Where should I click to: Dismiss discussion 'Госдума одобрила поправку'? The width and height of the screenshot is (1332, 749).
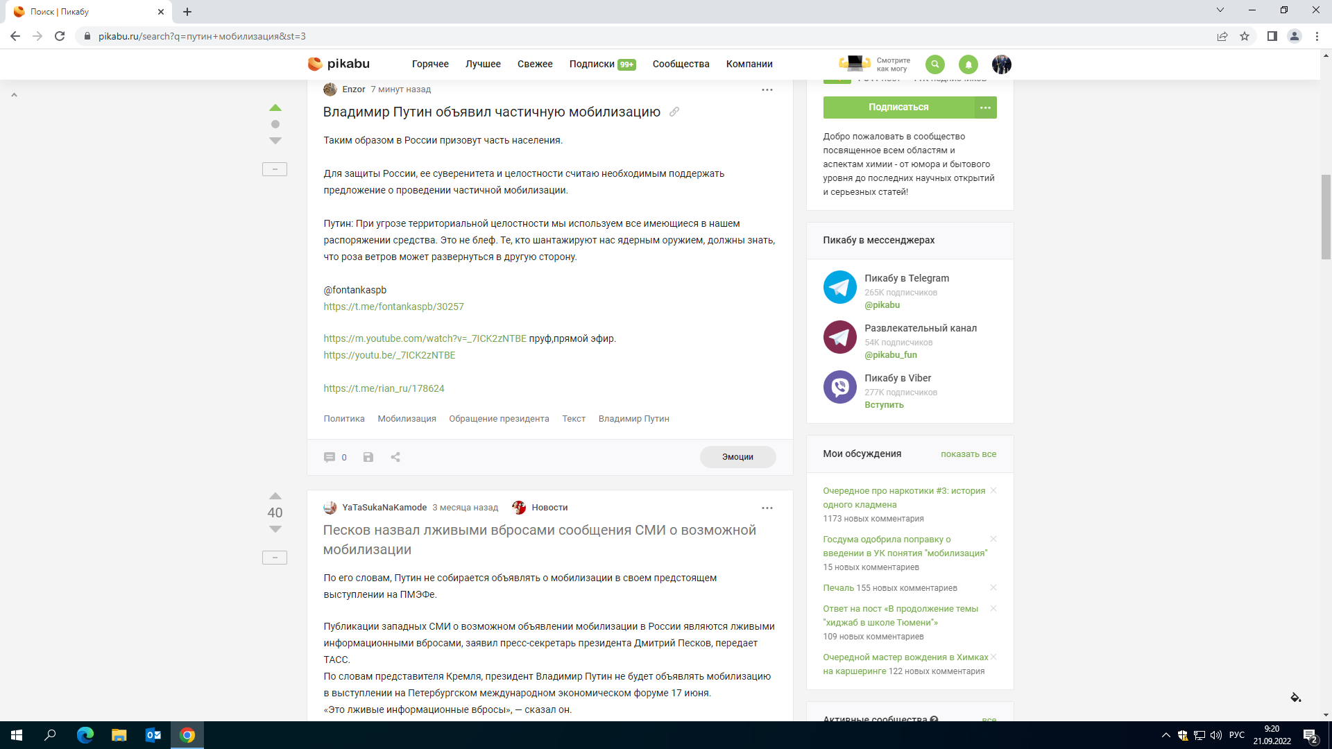(x=993, y=539)
